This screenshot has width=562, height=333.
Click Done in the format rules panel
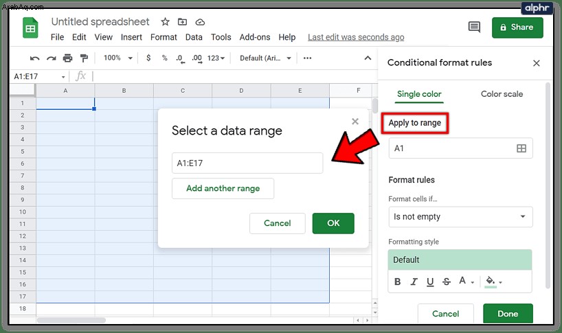[x=508, y=314]
